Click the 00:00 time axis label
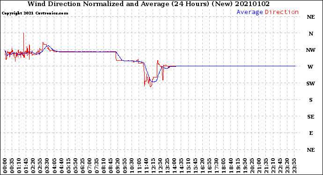 [x=5, y=166]
